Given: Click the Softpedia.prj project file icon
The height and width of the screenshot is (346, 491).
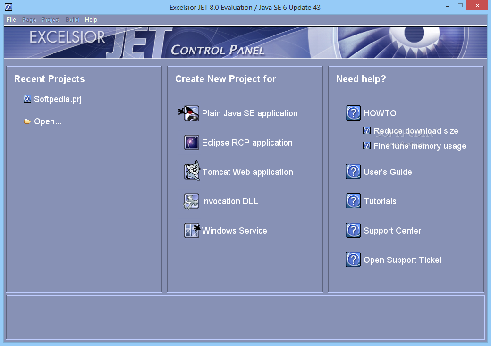Looking at the screenshot, I should (27, 99).
